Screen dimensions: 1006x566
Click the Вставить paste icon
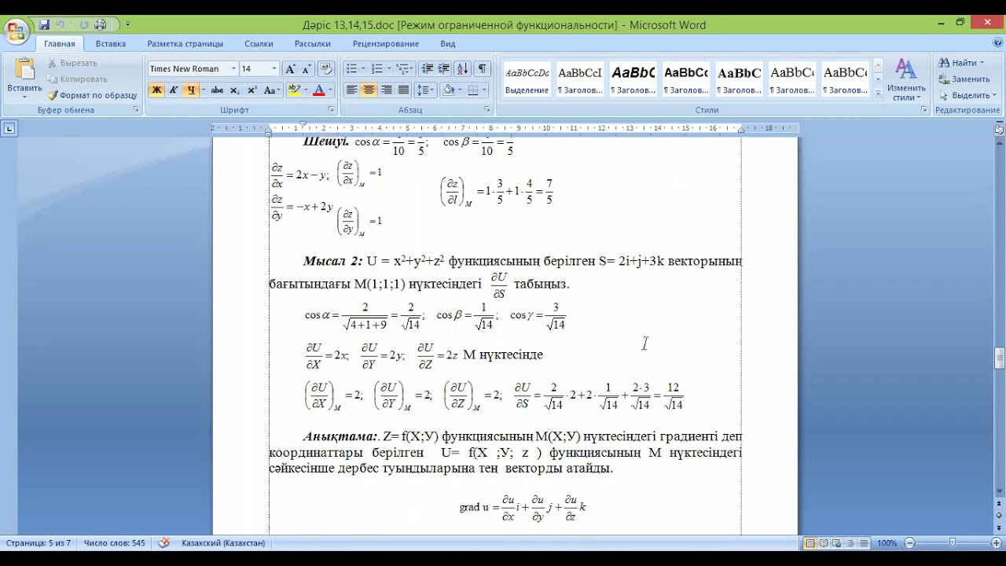(24, 69)
